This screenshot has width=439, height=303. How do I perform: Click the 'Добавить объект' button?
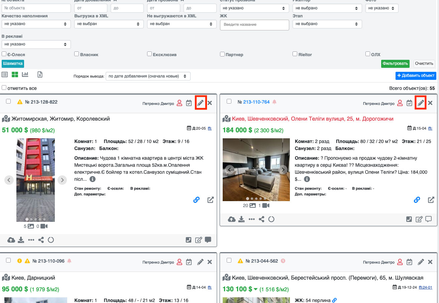(x=416, y=75)
